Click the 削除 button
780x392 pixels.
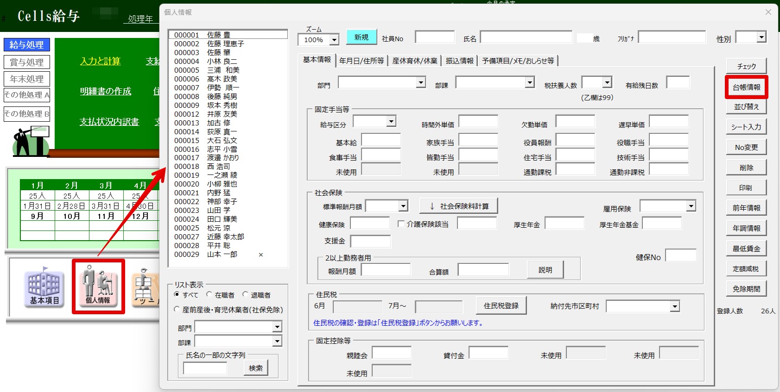[x=746, y=168]
